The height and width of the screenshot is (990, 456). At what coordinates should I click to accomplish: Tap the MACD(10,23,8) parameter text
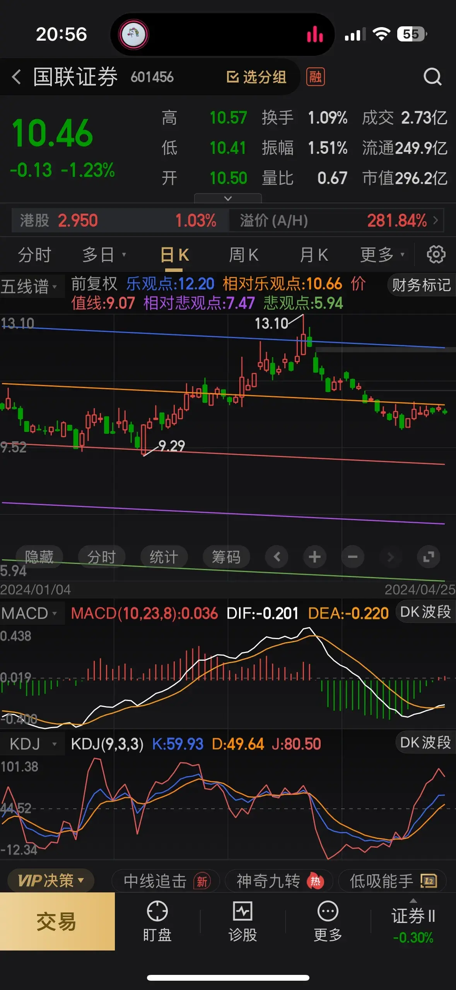click(144, 613)
